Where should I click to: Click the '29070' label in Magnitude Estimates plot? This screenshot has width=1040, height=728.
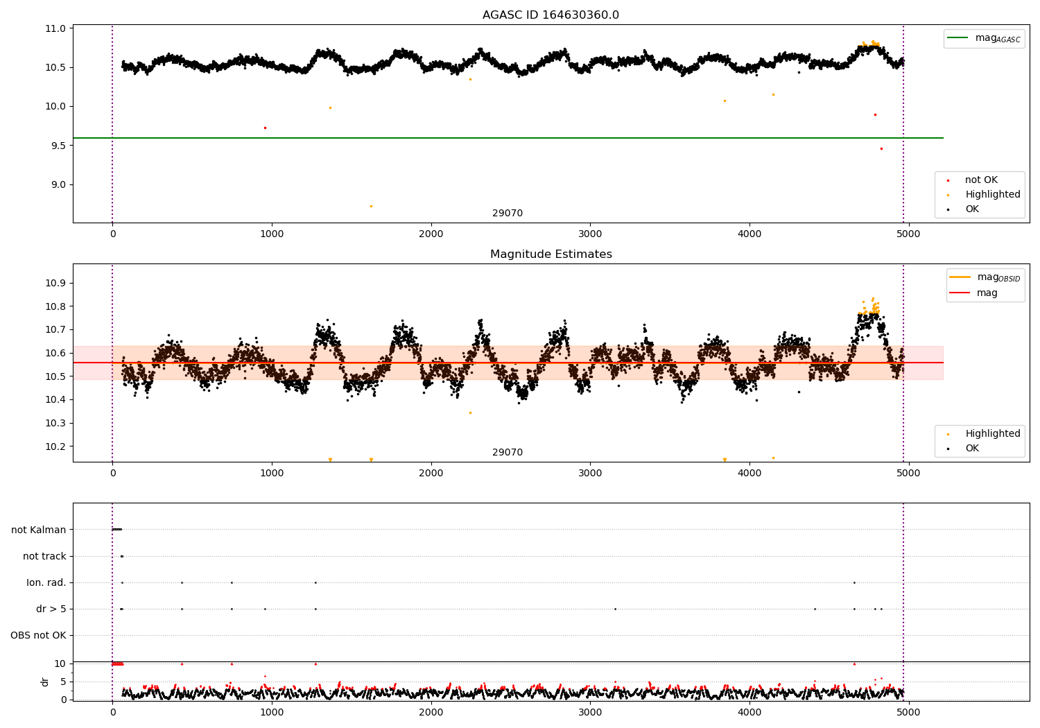[x=508, y=453]
